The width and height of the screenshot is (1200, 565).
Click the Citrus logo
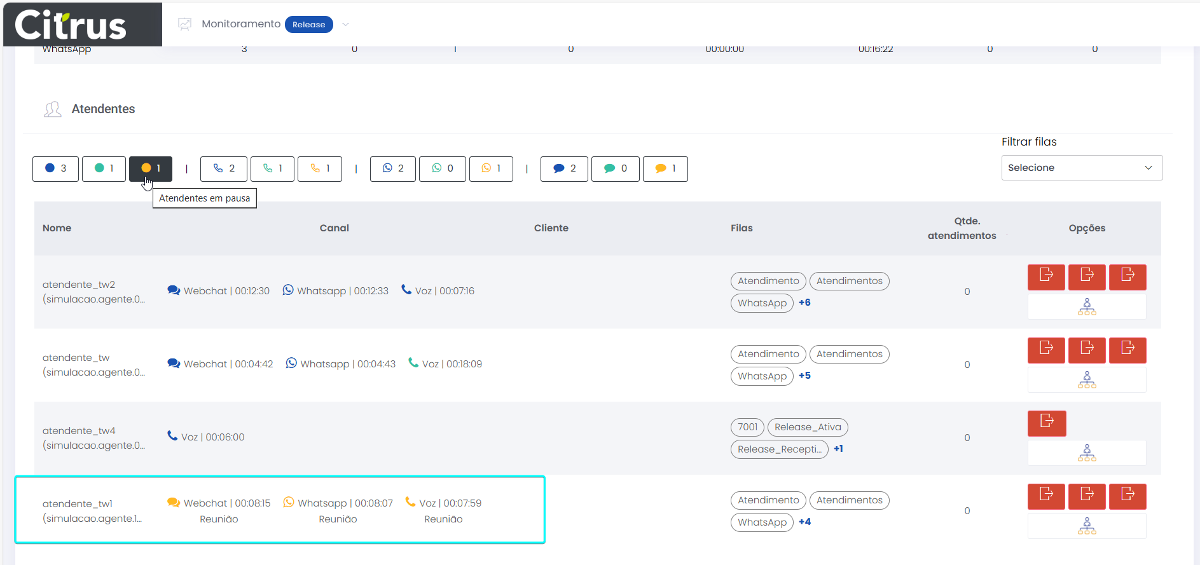coord(71,25)
